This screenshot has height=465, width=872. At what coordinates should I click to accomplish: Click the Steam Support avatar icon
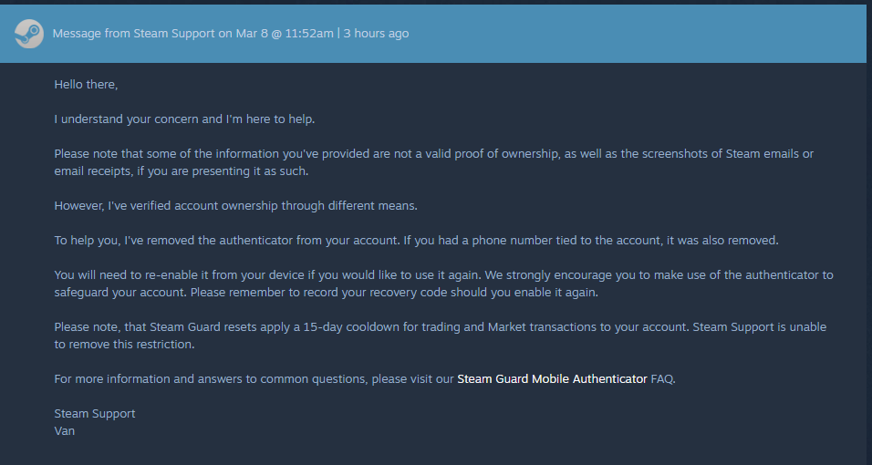coord(29,34)
